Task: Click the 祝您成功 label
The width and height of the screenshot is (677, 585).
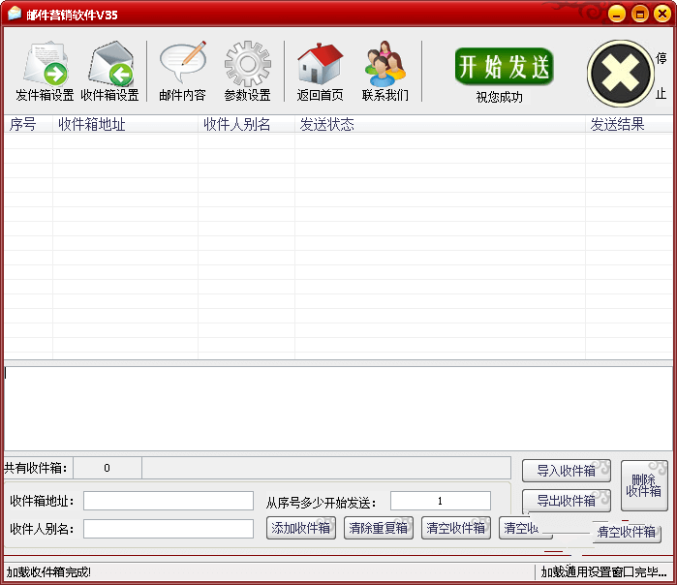Action: (500, 97)
